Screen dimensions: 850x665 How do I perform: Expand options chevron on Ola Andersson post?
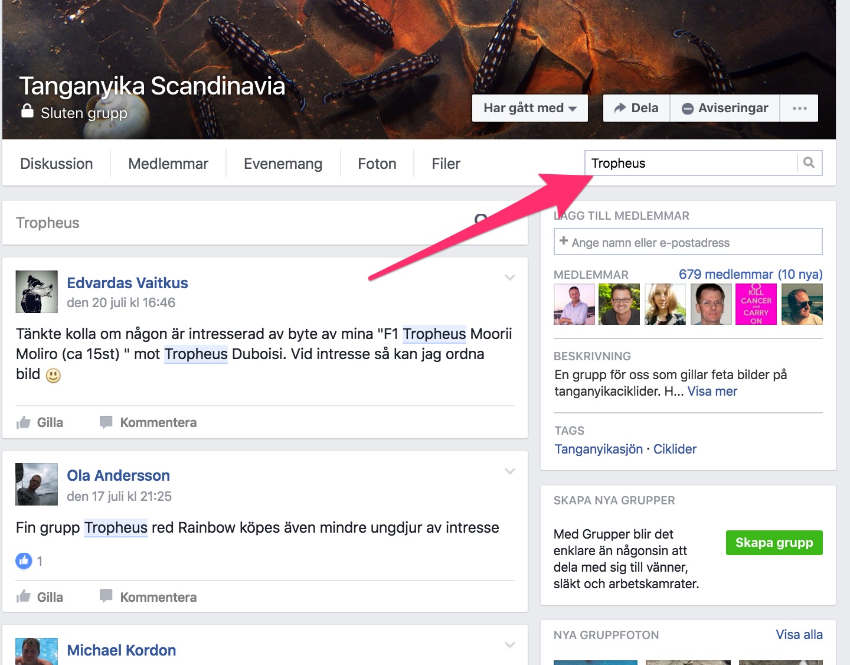click(x=510, y=471)
